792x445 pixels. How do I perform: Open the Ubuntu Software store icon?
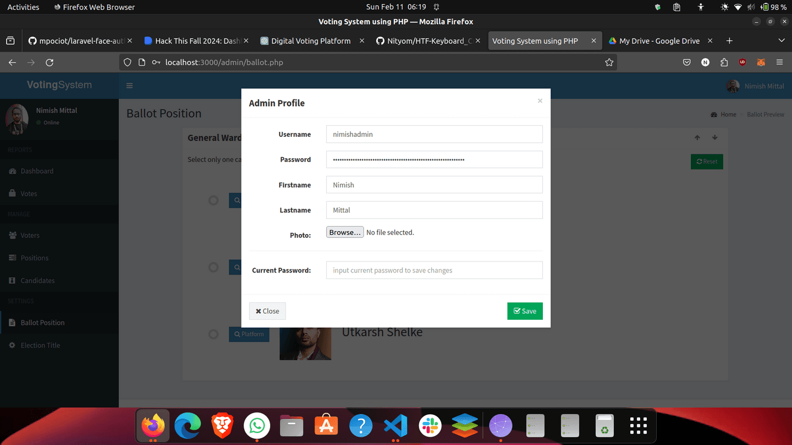[326, 426]
